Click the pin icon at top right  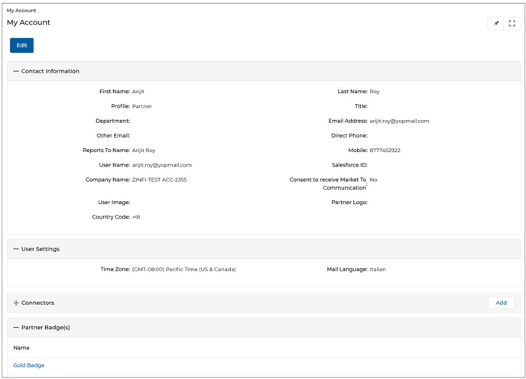coord(496,24)
